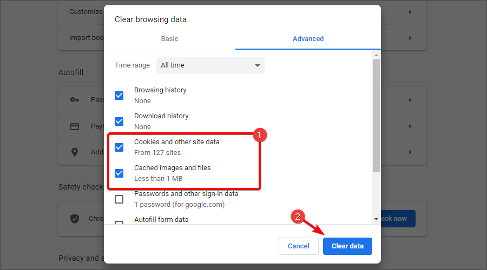
Task: Click 'From 127 sites' text
Action: tap(157, 152)
